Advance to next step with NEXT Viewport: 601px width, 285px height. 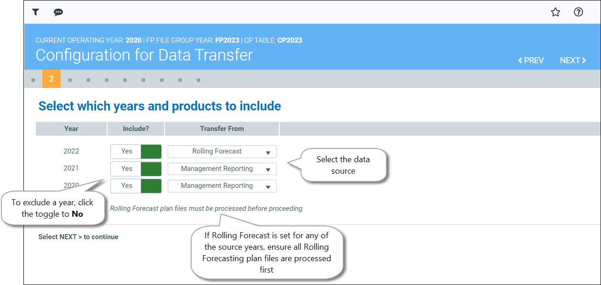573,60
